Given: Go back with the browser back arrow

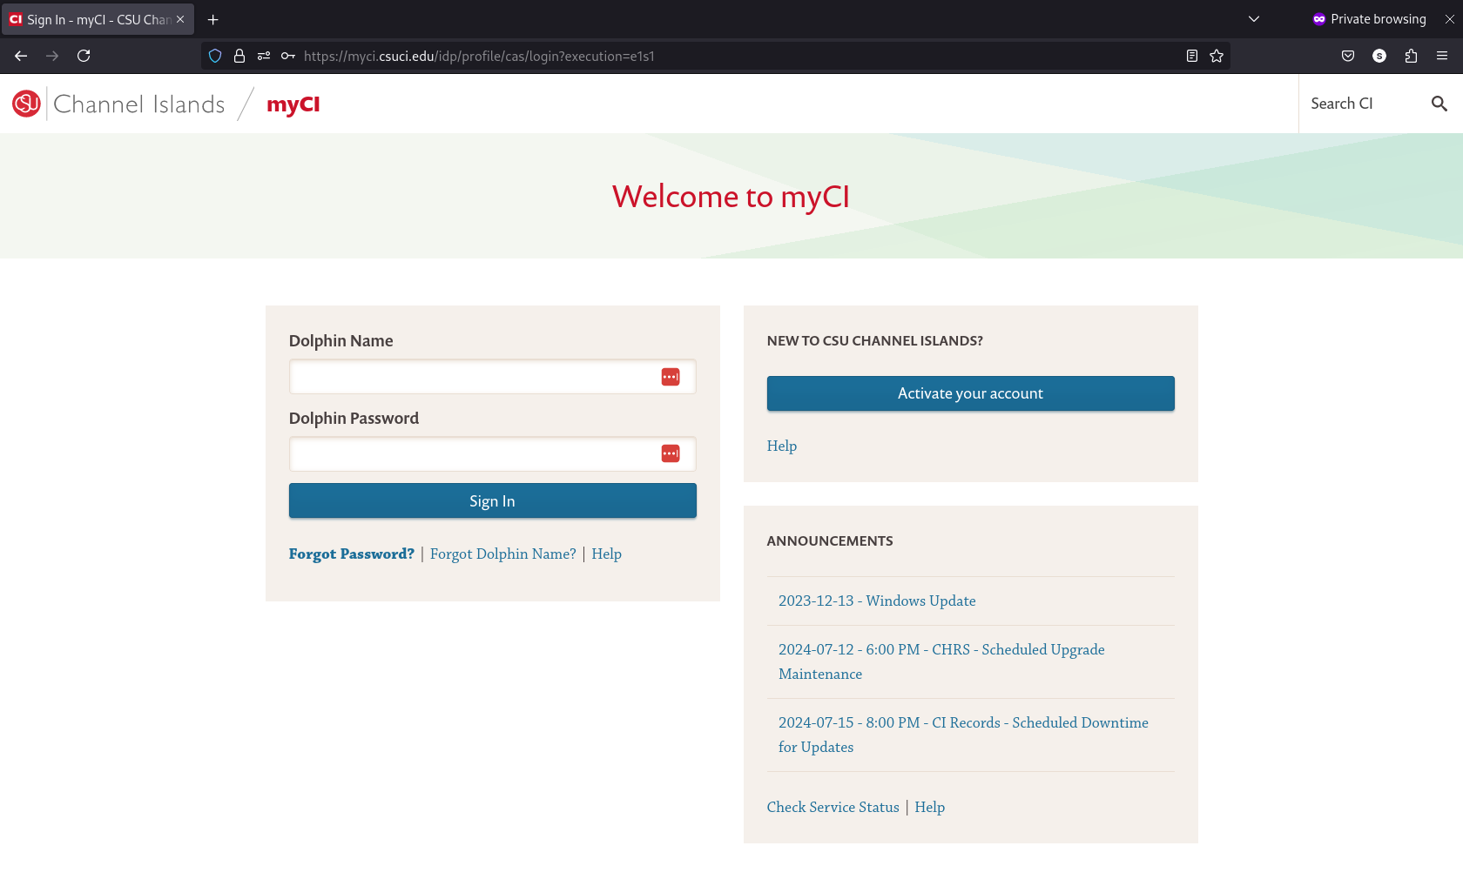Looking at the screenshot, I should pyautogui.click(x=21, y=56).
